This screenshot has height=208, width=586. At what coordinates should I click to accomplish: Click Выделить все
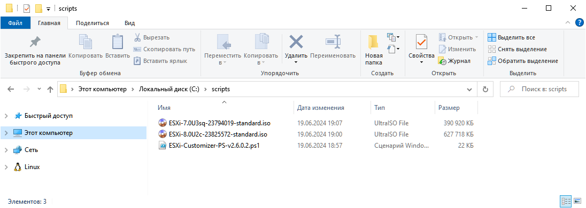[511, 38]
